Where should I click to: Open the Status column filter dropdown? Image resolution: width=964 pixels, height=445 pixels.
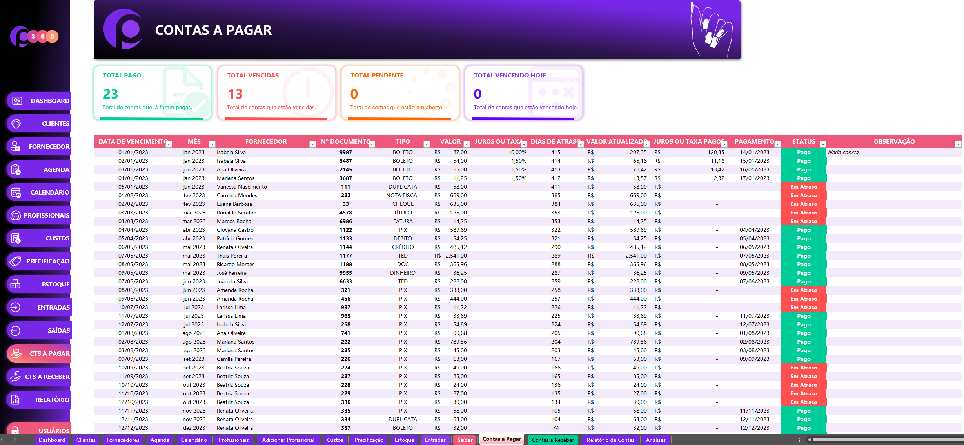click(x=823, y=144)
